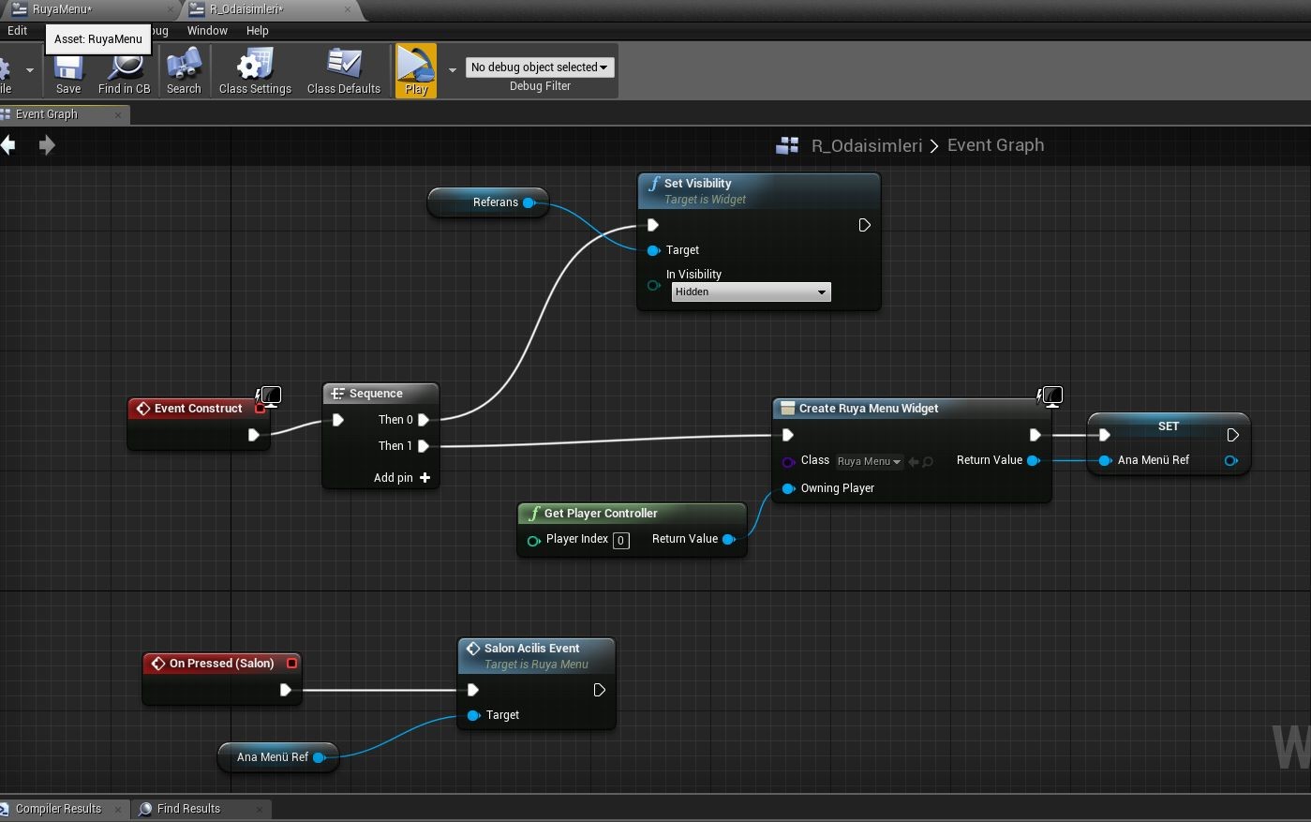Click the Then 0 exec pin on Sequence
This screenshot has width=1311, height=822.
pos(424,420)
